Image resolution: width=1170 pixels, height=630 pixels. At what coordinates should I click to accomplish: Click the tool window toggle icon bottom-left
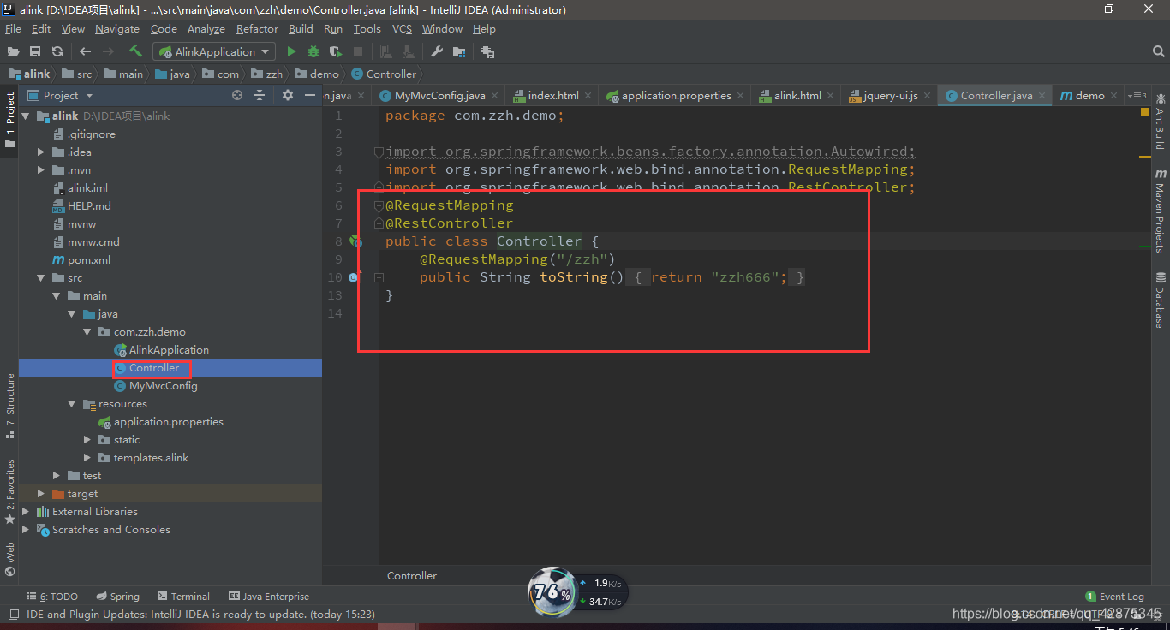point(12,614)
